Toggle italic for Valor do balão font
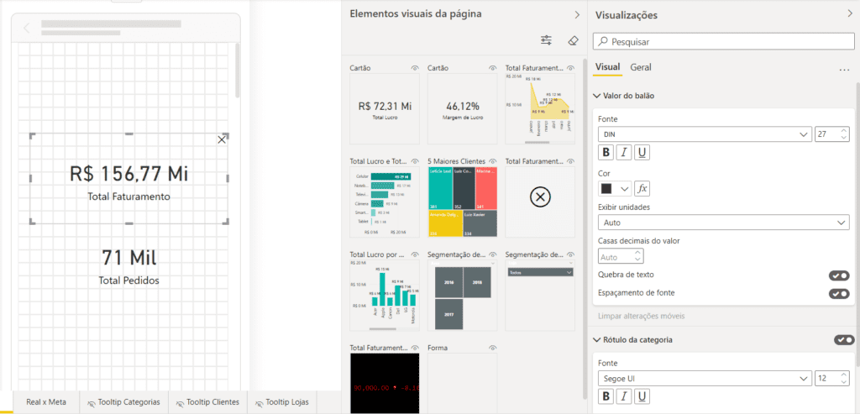Viewport: 860px width, 414px height. (x=624, y=153)
